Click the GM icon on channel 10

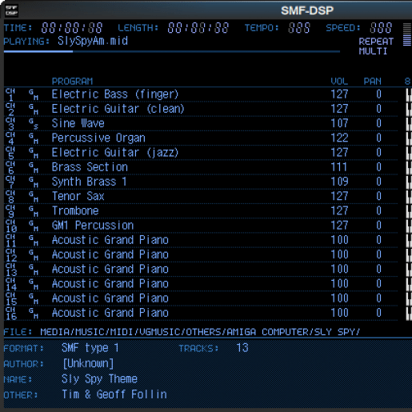point(34,226)
